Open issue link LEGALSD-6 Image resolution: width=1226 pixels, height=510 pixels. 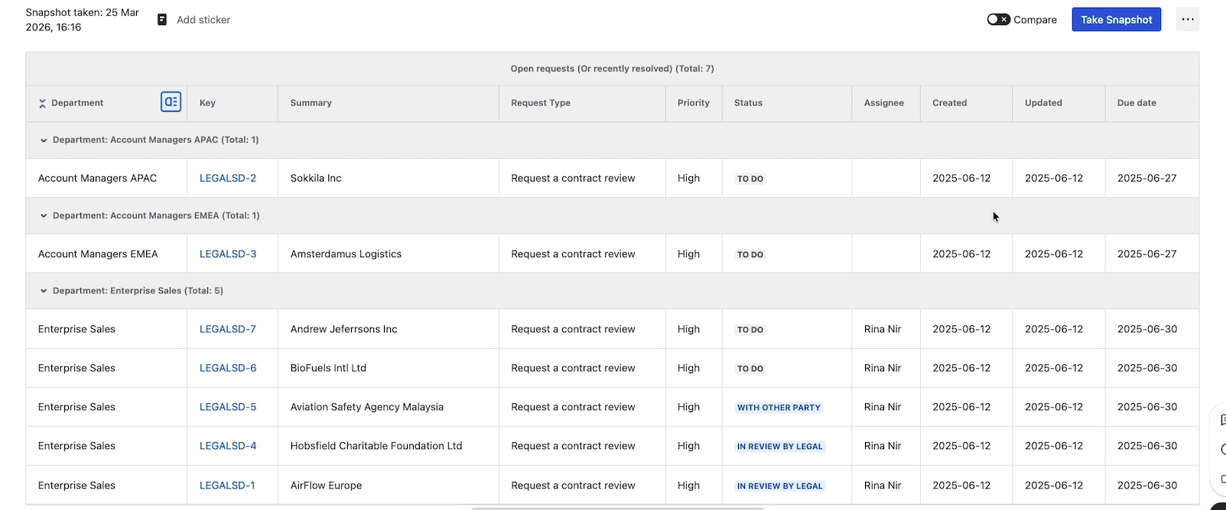[x=228, y=368]
